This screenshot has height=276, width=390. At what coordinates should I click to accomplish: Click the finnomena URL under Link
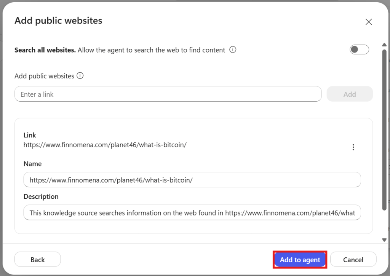pyautogui.click(x=105, y=145)
